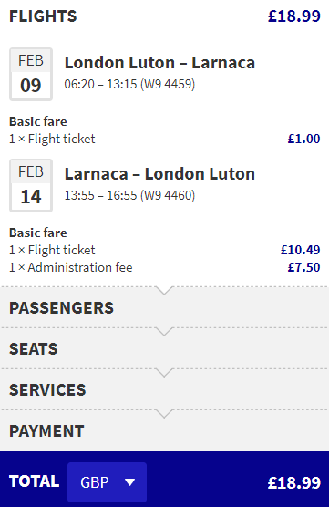Click the £1.00 outbound ticket price
Image resolution: width=329 pixels, height=507 pixels.
point(303,139)
